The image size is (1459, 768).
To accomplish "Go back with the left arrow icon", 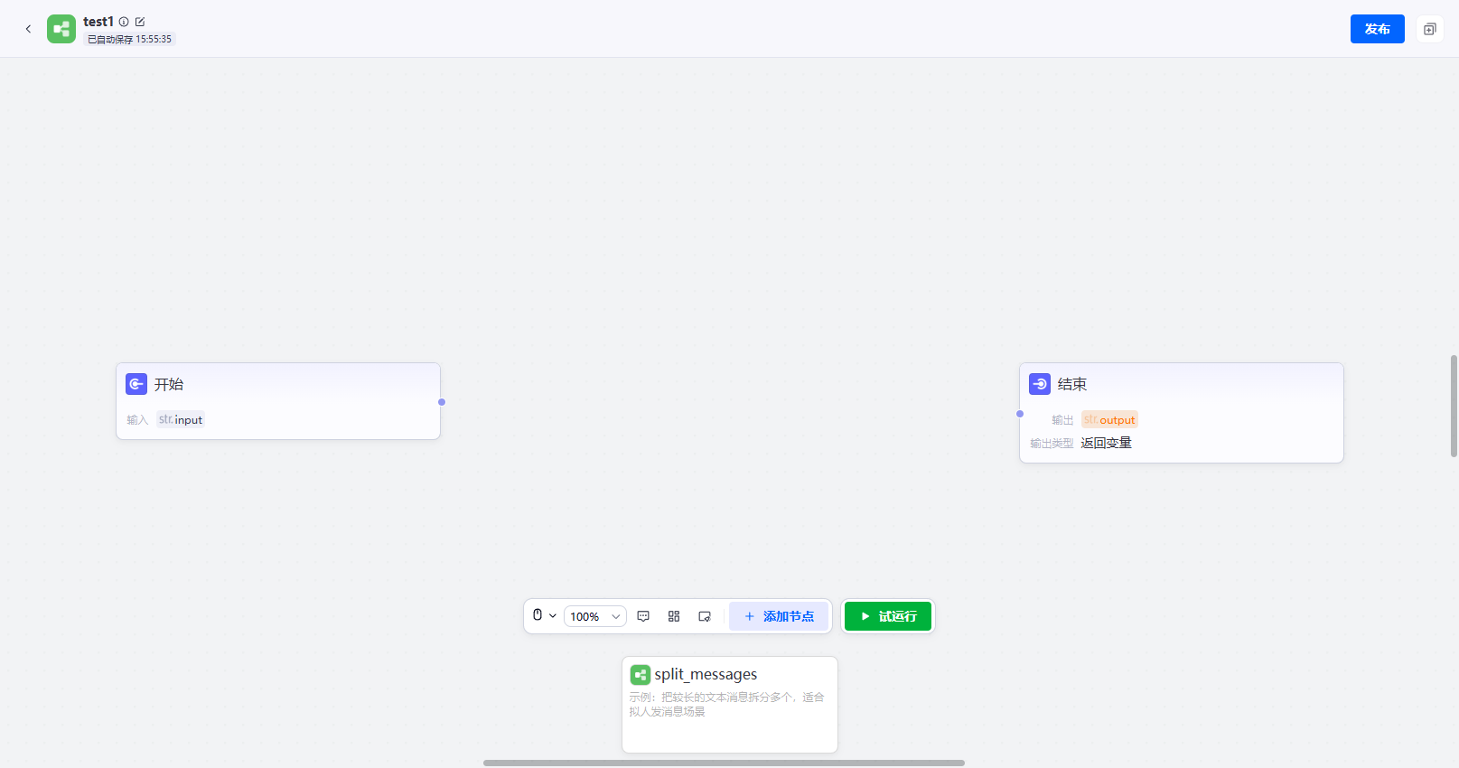I will tap(28, 29).
